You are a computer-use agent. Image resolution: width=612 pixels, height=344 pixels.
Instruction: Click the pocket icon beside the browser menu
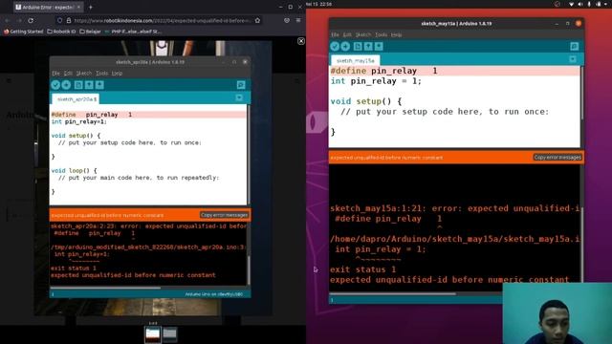(287, 20)
